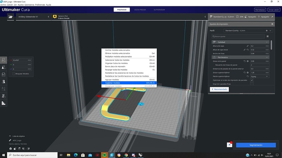Choose Agrupar modelos in context menu

coord(129,80)
